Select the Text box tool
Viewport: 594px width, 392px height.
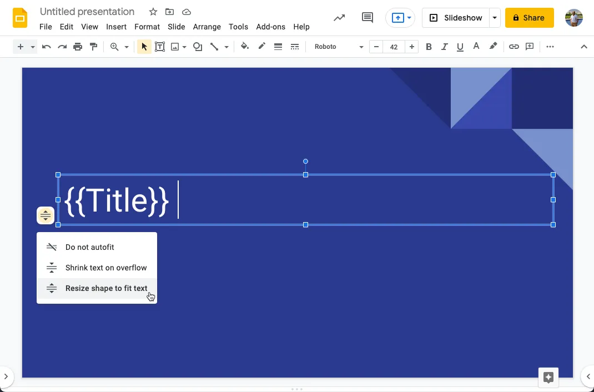pos(160,47)
